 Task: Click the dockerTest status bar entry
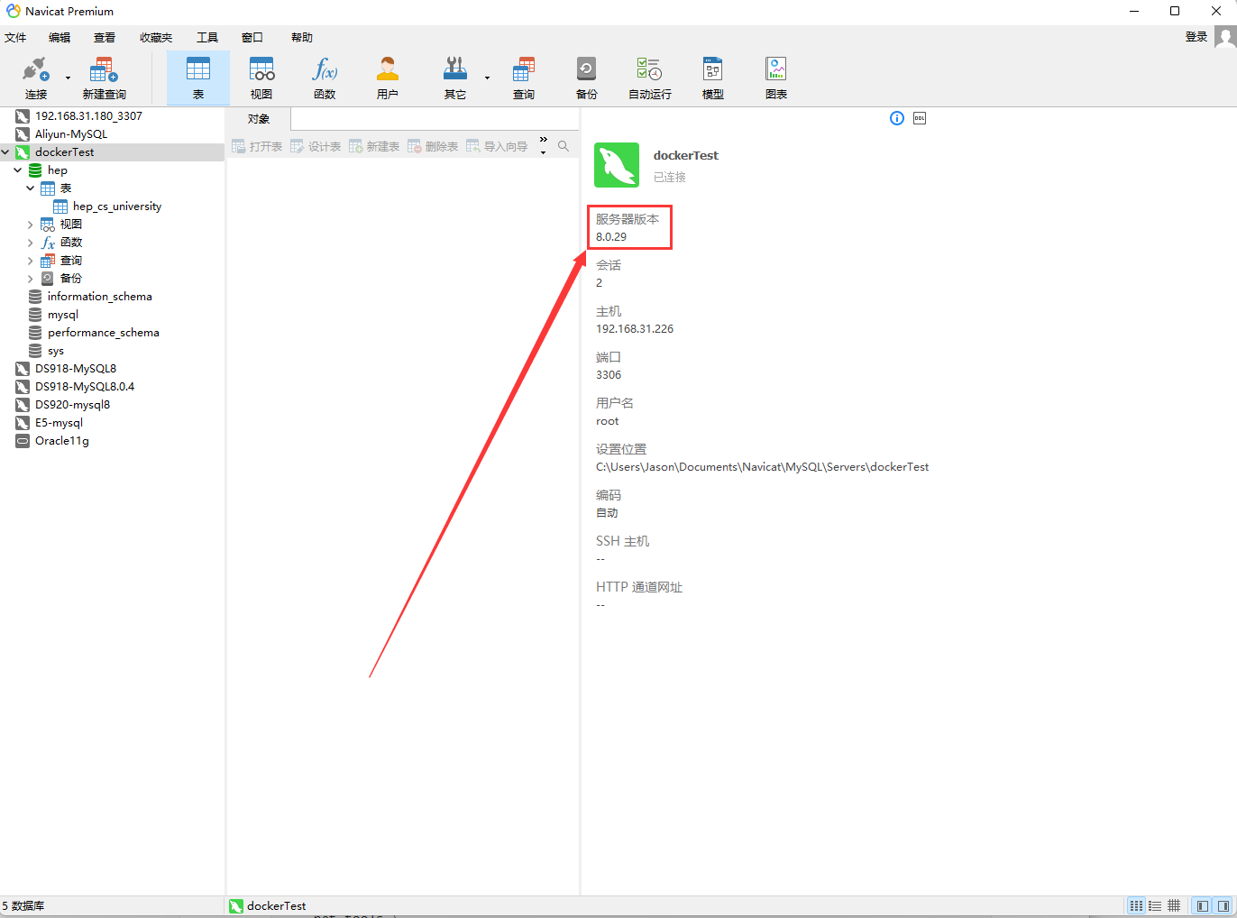[268, 906]
